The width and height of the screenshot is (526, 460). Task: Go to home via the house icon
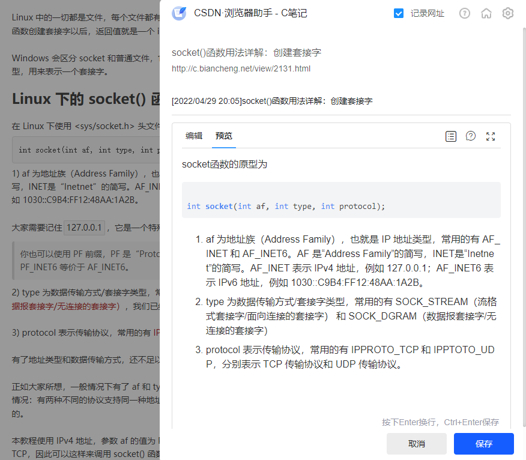(486, 13)
